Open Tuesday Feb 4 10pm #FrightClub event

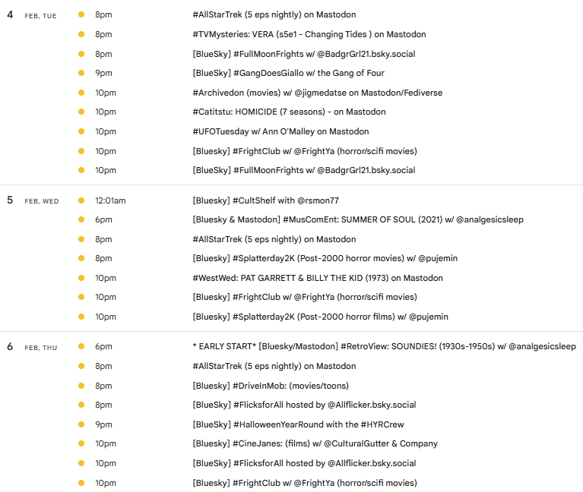[x=305, y=151]
